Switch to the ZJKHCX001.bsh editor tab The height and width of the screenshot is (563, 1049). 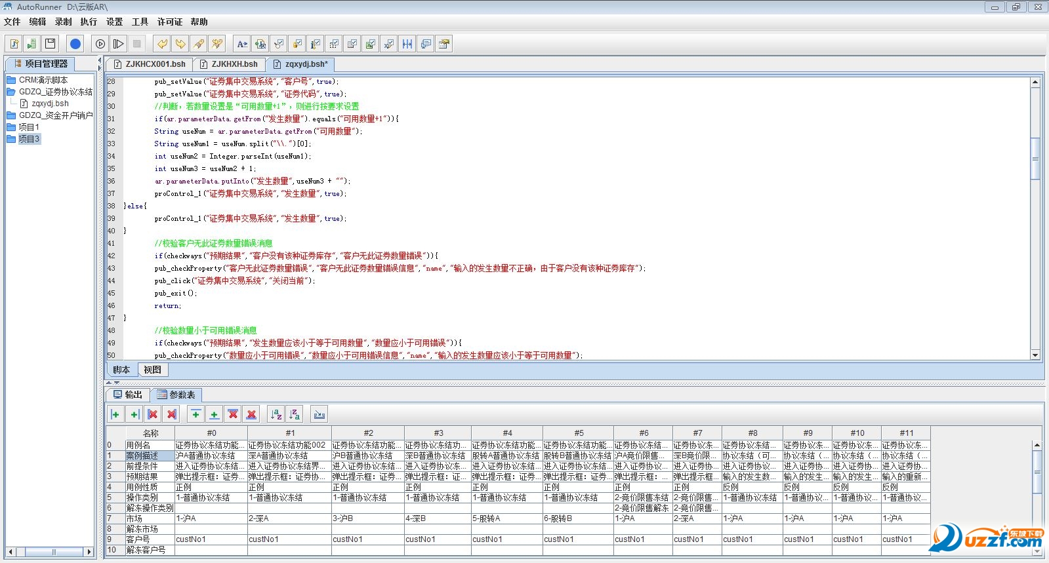click(x=150, y=64)
